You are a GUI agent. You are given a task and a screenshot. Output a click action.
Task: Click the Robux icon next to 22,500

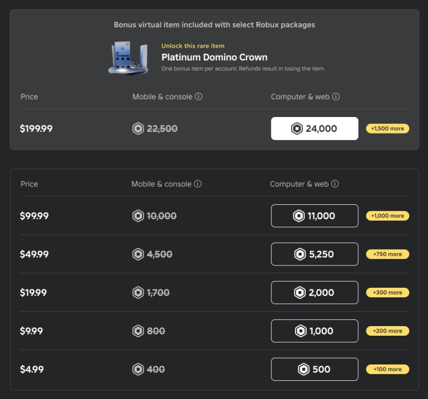tap(137, 128)
